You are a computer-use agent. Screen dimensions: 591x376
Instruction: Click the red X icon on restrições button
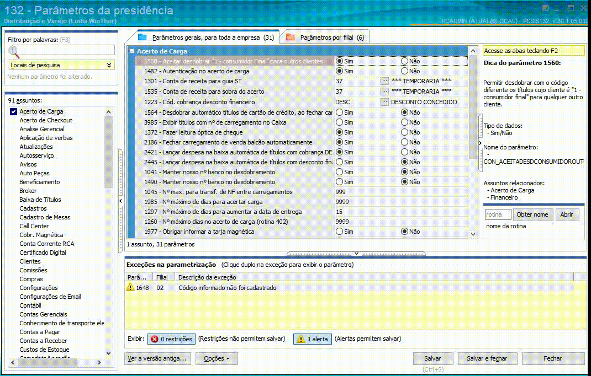(x=155, y=339)
